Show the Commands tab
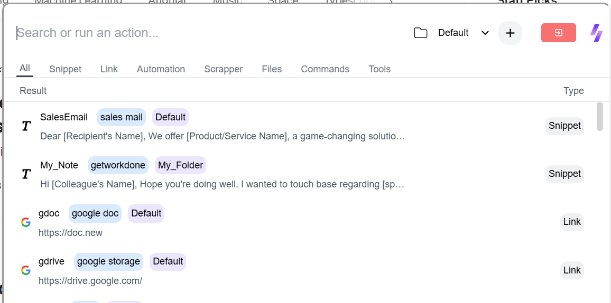 325,69
